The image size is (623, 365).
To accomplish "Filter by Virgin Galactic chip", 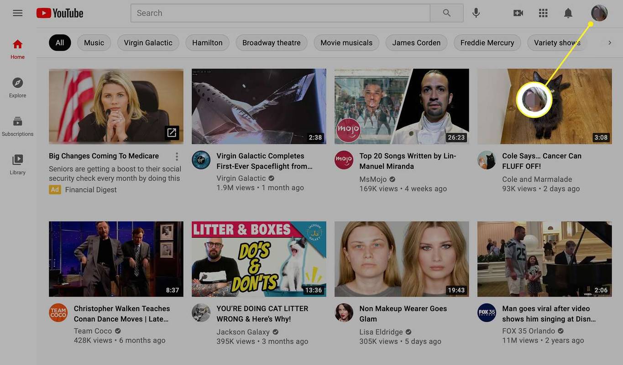I will click(148, 42).
